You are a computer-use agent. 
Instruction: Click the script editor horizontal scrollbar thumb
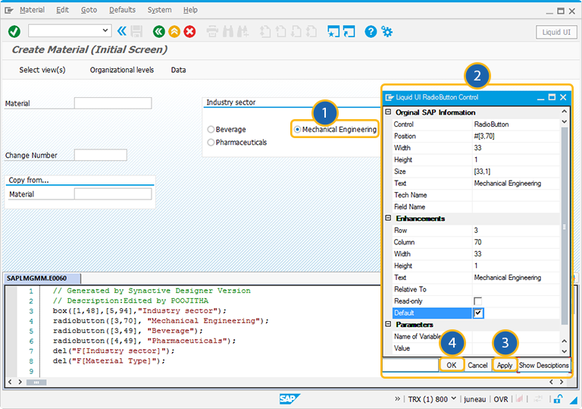coord(36,382)
